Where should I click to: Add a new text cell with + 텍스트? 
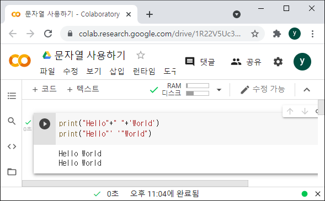click(x=83, y=89)
